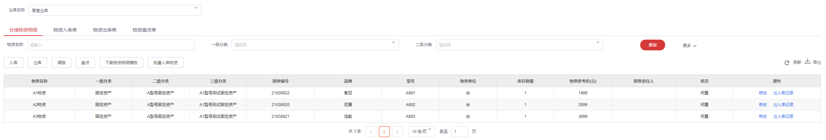This screenshot has width=826, height=140.
Task: Open the 二级分类 dropdown
Action: tap(519, 45)
